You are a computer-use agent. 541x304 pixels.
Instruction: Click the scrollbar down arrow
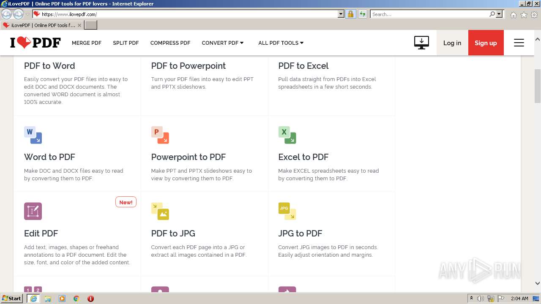538,283
